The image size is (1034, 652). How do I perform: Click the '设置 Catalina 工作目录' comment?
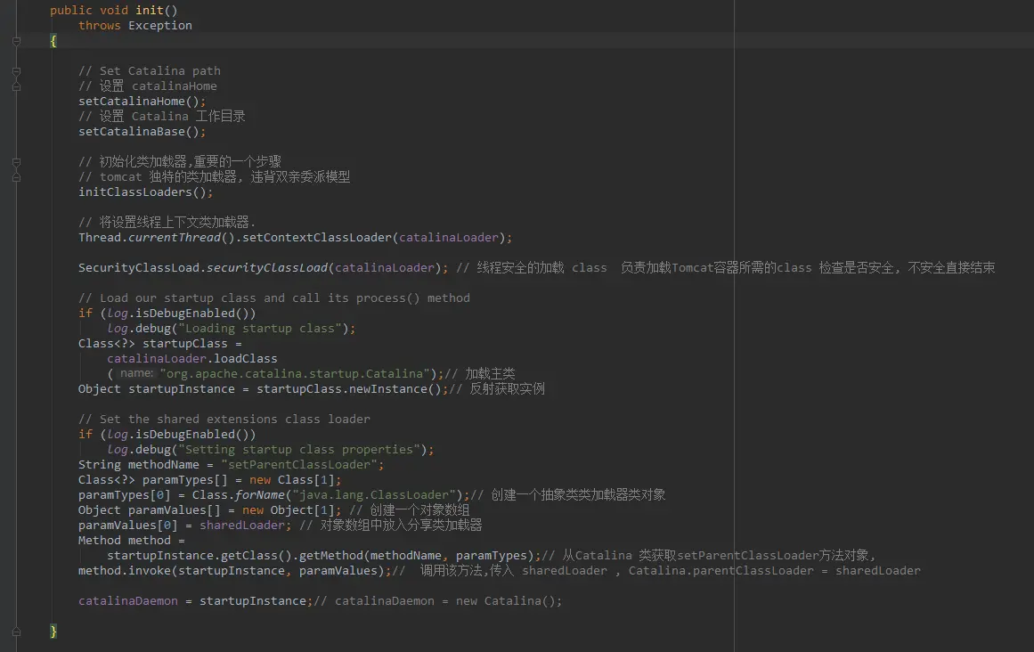click(x=161, y=117)
